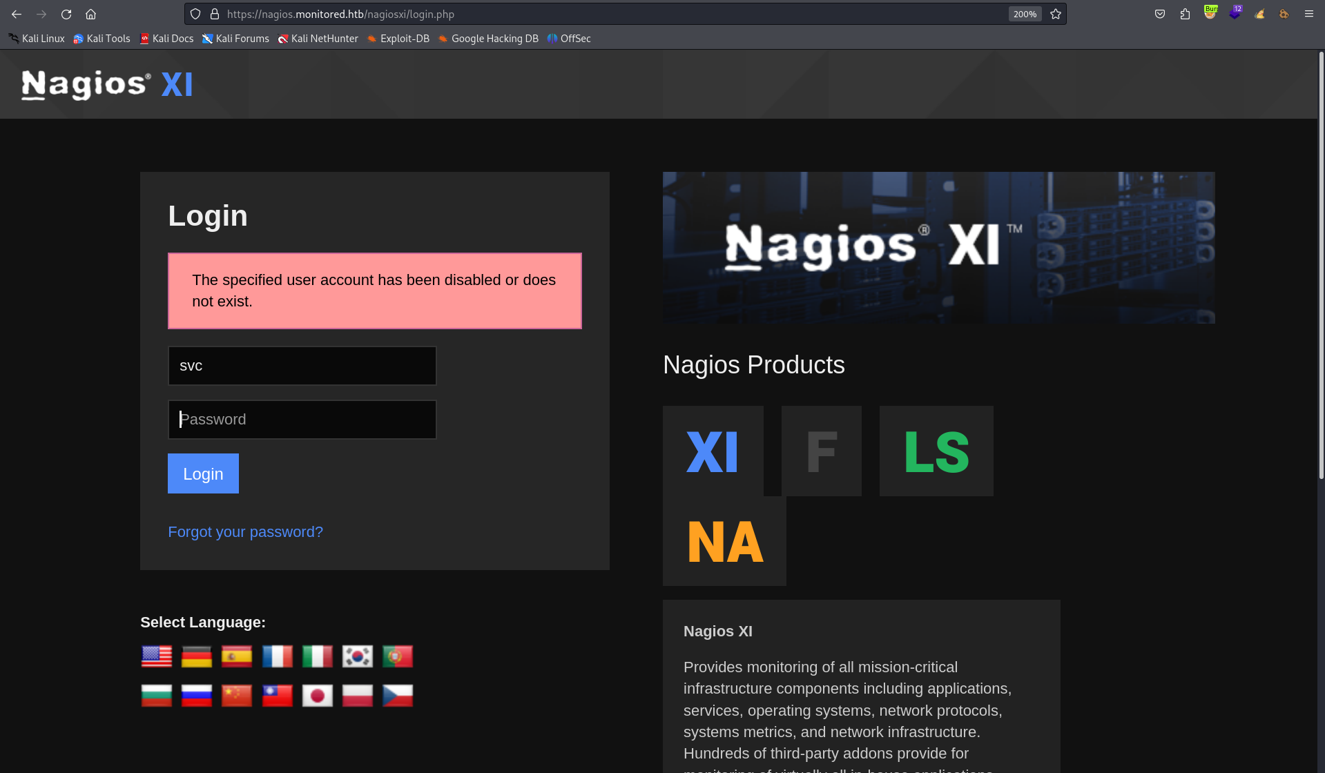This screenshot has width=1325, height=773.
Task: Click the 200% zoom level indicator
Action: [1025, 14]
